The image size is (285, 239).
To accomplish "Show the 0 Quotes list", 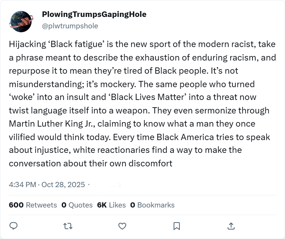I will tap(77, 205).
